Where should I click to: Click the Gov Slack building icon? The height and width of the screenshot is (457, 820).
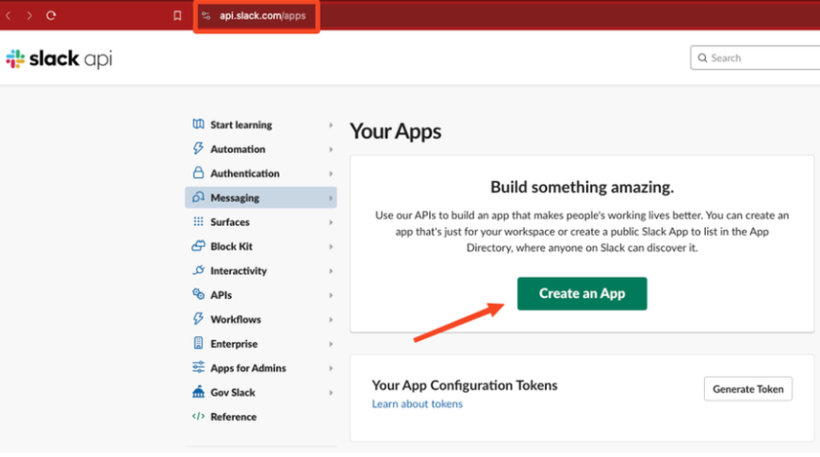coord(198,393)
